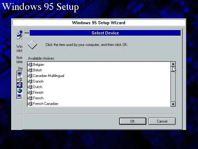Click the monitor icon in Setup Wizard list

(x=19, y=74)
